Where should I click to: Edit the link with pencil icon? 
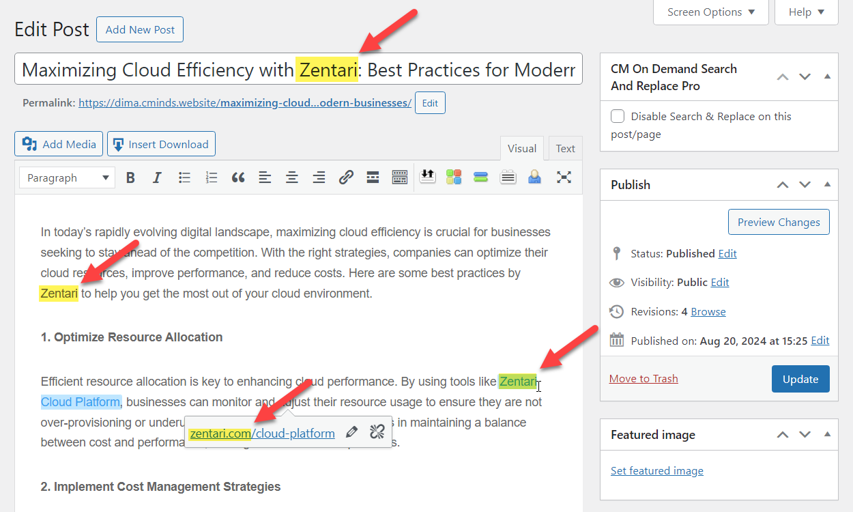coord(351,431)
